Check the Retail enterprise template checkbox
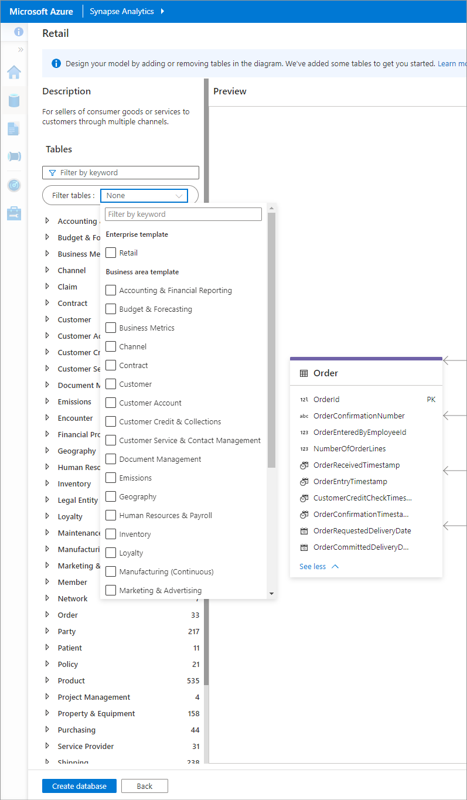Screen dimensions: 467x800 click(110, 252)
